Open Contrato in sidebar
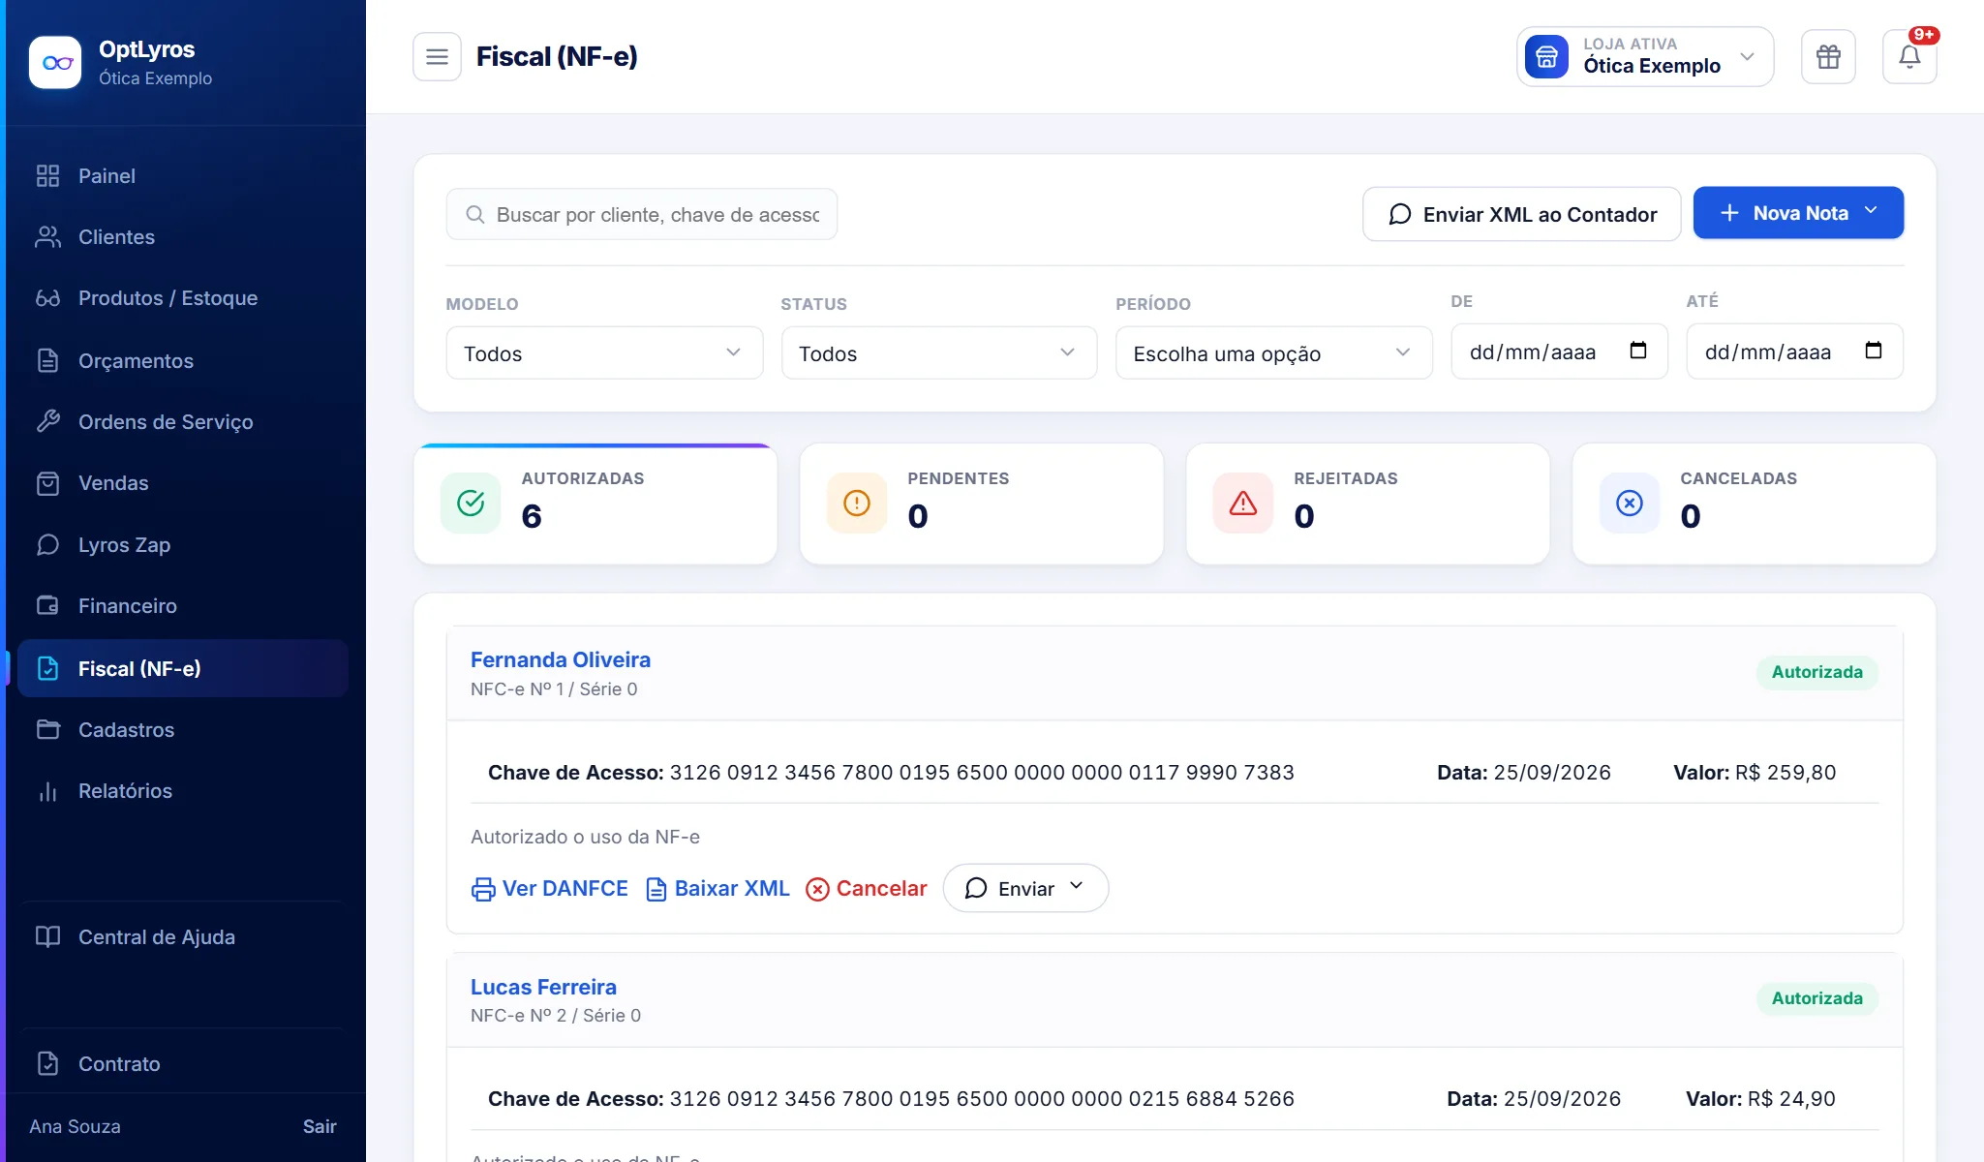 click(x=183, y=1064)
